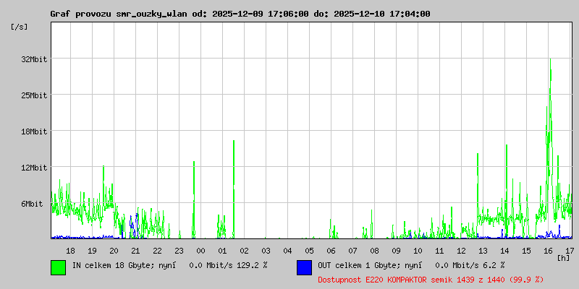
Task: Click the x-axis label '15'
Action: point(527,251)
